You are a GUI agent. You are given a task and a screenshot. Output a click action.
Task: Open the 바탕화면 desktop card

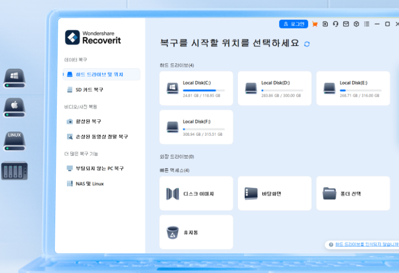coord(275,193)
